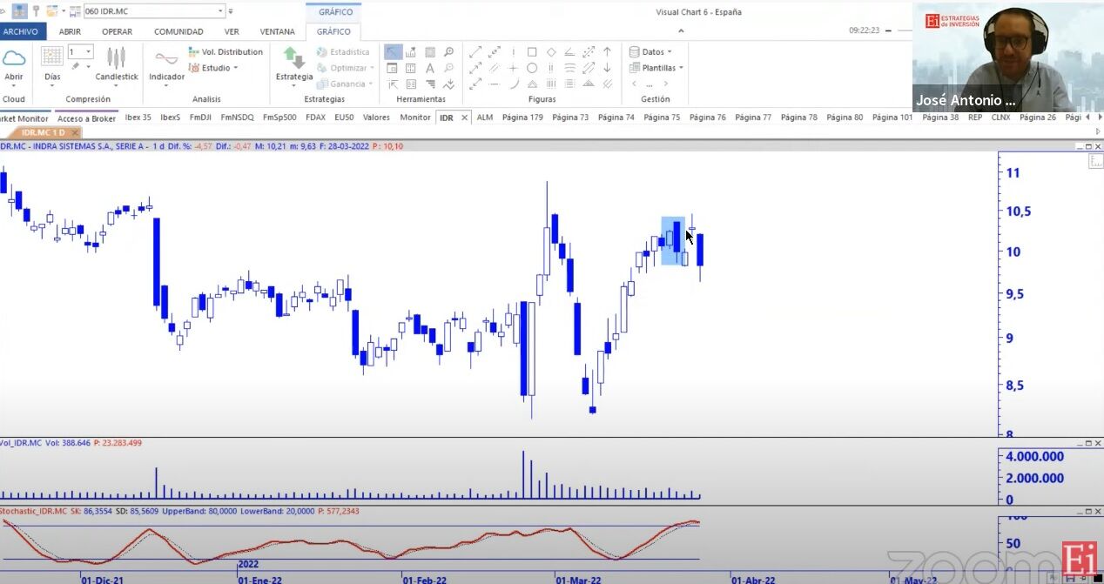The width and height of the screenshot is (1104, 584).
Task: Click the Abrir Cloud icon
Action: click(14, 58)
